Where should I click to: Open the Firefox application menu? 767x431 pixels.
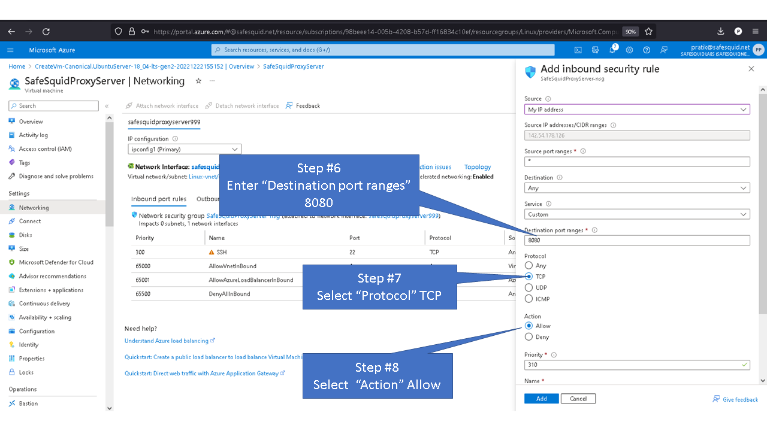(x=756, y=31)
